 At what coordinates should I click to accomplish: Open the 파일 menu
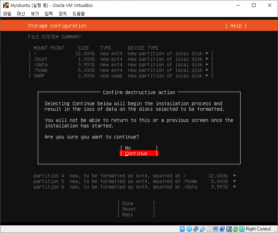(7, 14)
